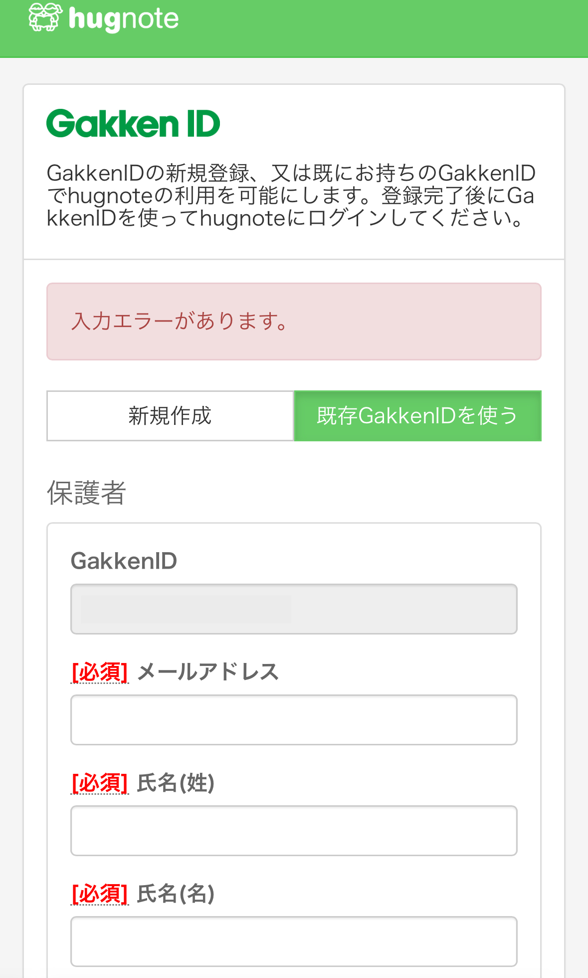Click the [必須] tag beside 氏名(名)
Viewport: 588px width, 978px height.
(x=100, y=894)
